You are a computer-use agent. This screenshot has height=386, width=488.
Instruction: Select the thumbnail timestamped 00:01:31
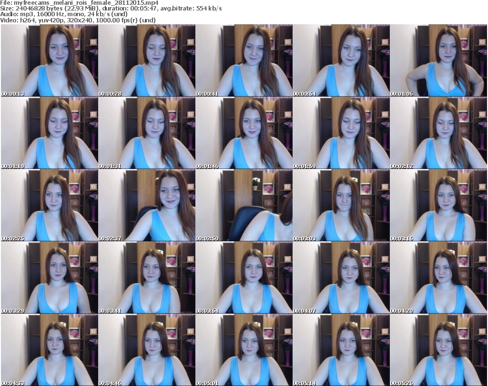(x=147, y=133)
